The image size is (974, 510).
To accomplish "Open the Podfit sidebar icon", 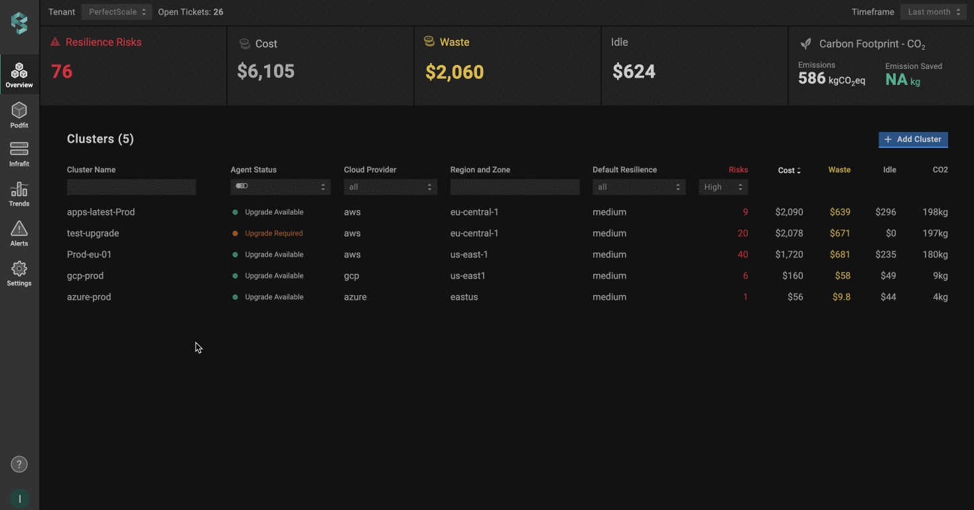I will 19,111.
